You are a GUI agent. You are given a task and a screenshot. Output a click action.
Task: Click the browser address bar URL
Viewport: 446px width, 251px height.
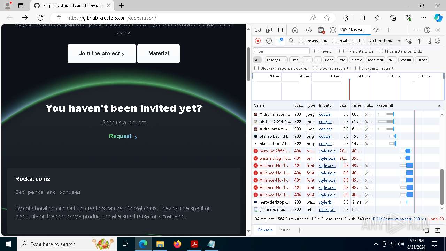pos(111,18)
